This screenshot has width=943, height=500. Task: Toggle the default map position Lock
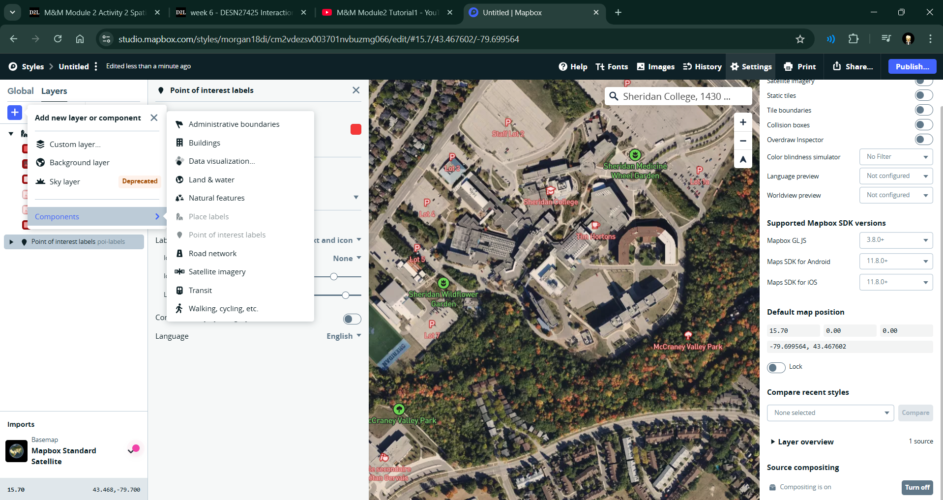tap(776, 367)
